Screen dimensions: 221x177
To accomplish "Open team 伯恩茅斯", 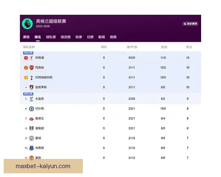I will pyautogui.click(x=41, y=87).
